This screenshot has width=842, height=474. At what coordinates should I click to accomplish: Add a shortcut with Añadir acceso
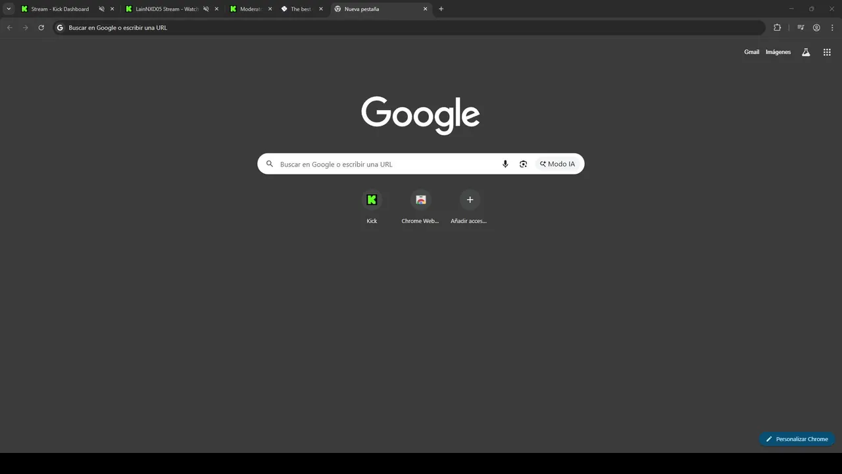click(469, 207)
